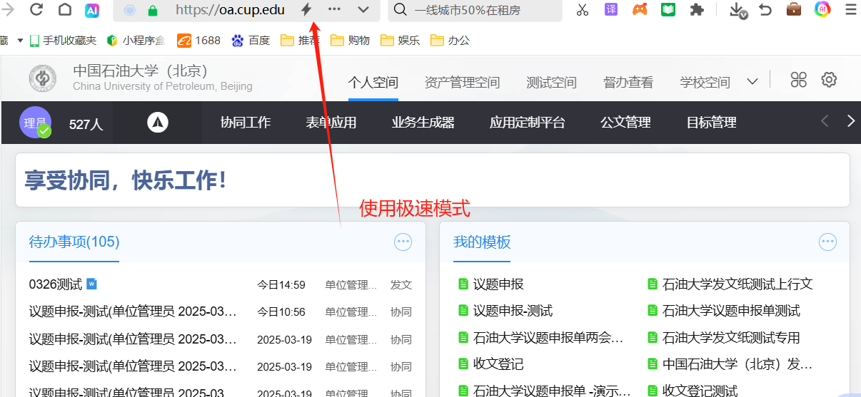Viewport: 861px width, 397px height.
Task: Open the 我的模板 panel more-options button
Action: coord(827,242)
